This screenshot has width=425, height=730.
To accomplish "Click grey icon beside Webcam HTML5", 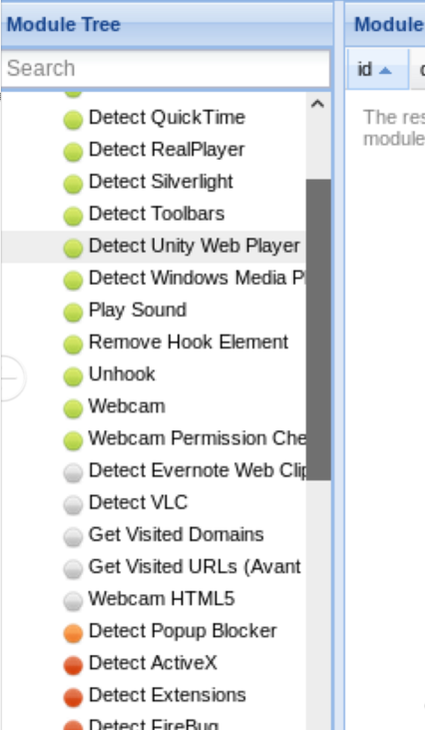I will [x=73, y=601].
